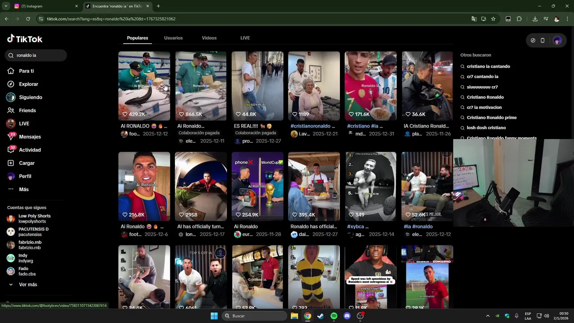Bookmark this page with the star icon
This screenshot has width=574, height=323.
tap(493, 19)
